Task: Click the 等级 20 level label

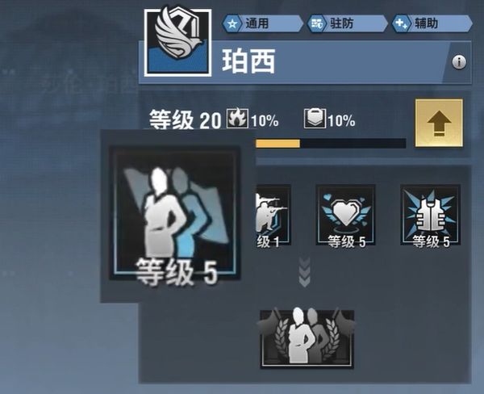Action: [x=186, y=120]
